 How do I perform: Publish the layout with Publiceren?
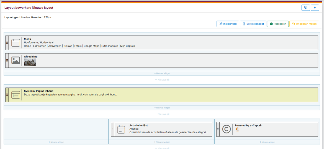click(278, 24)
